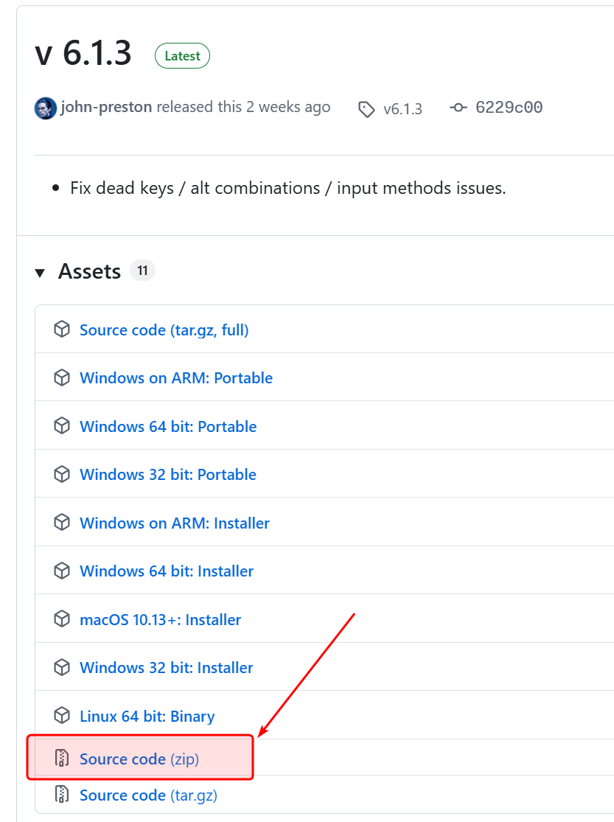The image size is (614, 822).
Task: Click package icon beside Linux 64 bit: Binary
Action: [62, 716]
